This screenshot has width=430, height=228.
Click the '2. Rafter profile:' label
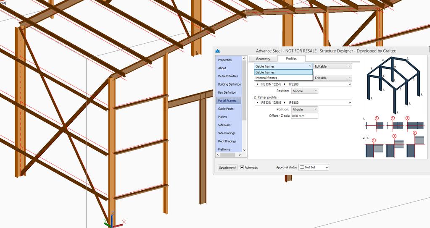tap(266, 97)
